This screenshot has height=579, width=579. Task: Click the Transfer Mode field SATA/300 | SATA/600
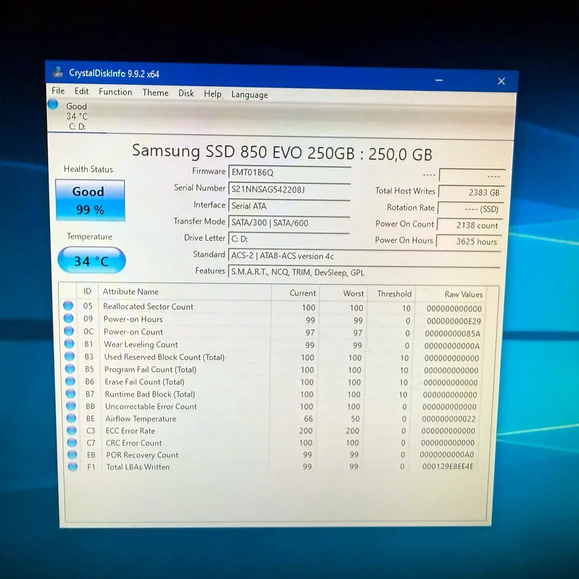289,223
